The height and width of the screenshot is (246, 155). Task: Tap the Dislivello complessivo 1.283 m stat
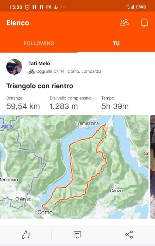pyautogui.click(x=71, y=103)
